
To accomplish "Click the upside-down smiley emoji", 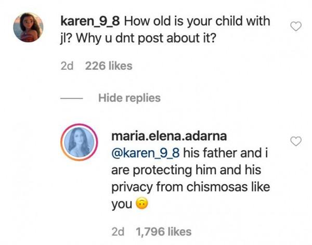I will coord(140,205).
